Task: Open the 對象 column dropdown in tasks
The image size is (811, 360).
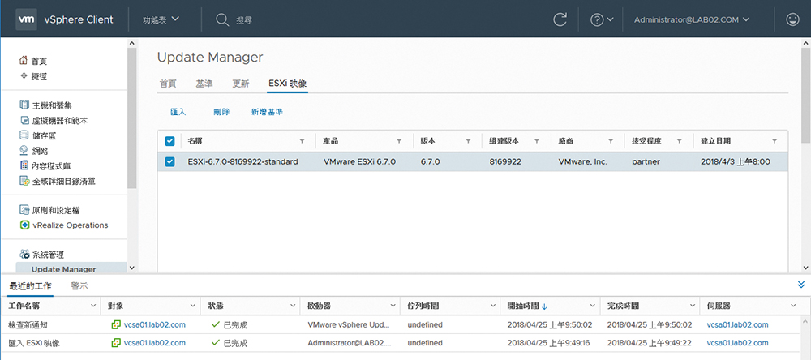Action: pos(193,306)
